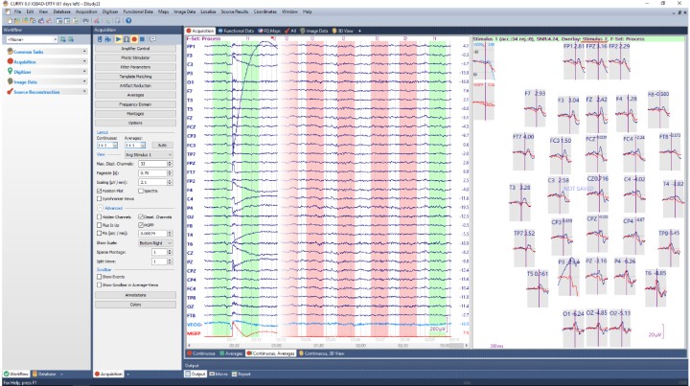Click the Colors button

click(x=135, y=305)
